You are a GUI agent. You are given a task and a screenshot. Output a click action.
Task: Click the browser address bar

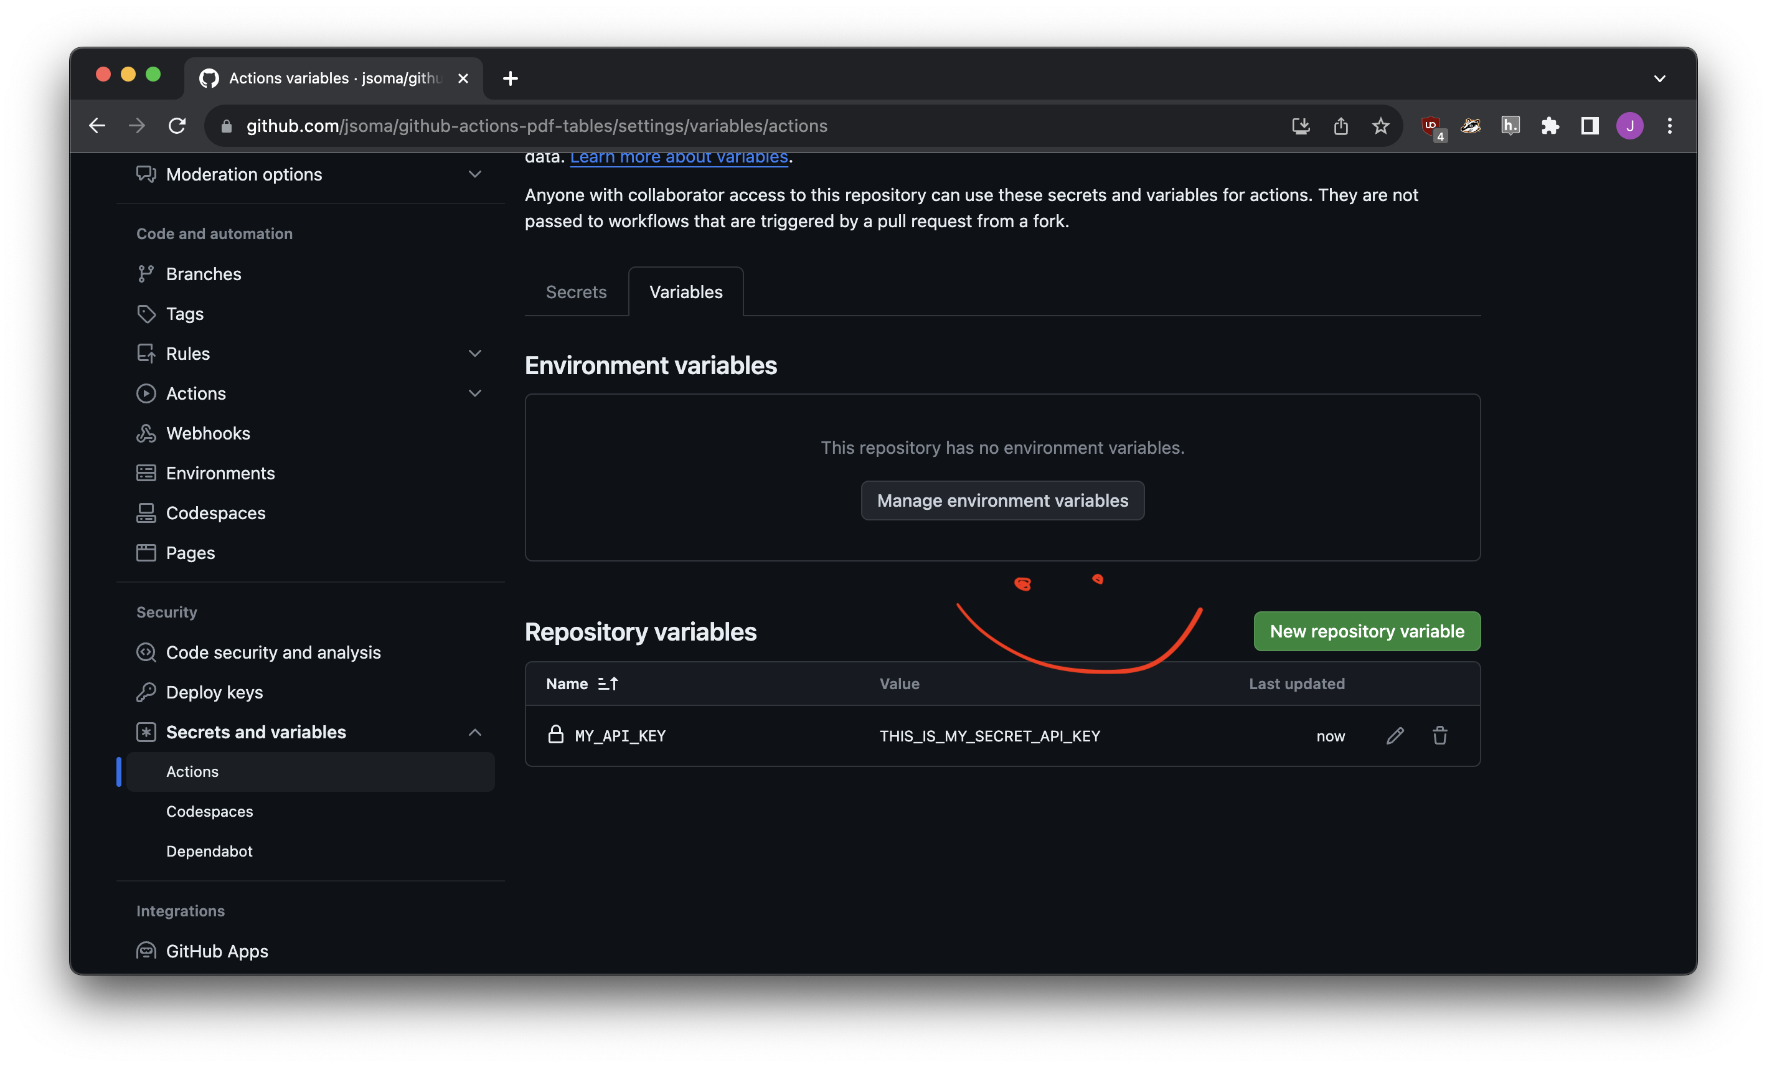click(538, 126)
